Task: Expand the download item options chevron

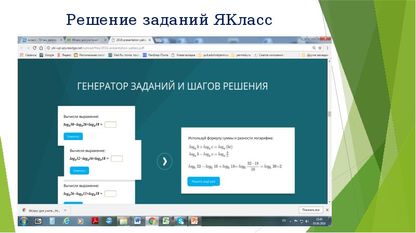Action: pos(66,211)
